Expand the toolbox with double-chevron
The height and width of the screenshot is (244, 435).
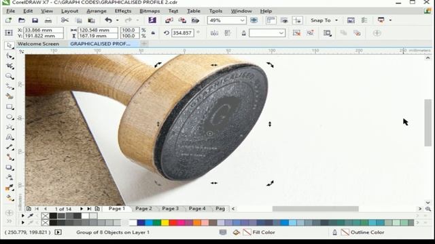(x=9, y=221)
